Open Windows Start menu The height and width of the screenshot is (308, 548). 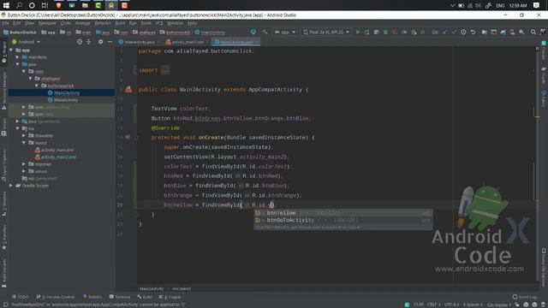click(x=6, y=5)
